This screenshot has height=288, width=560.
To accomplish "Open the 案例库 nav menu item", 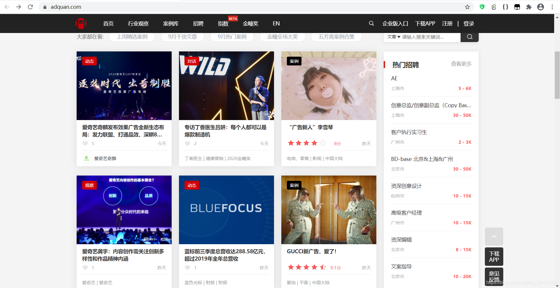I will point(171,23).
